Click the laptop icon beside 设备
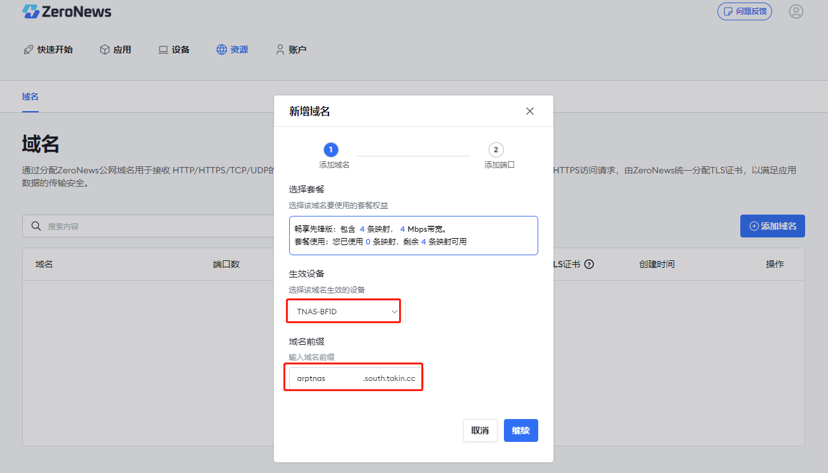Screen dimensions: 828x473 pos(163,50)
